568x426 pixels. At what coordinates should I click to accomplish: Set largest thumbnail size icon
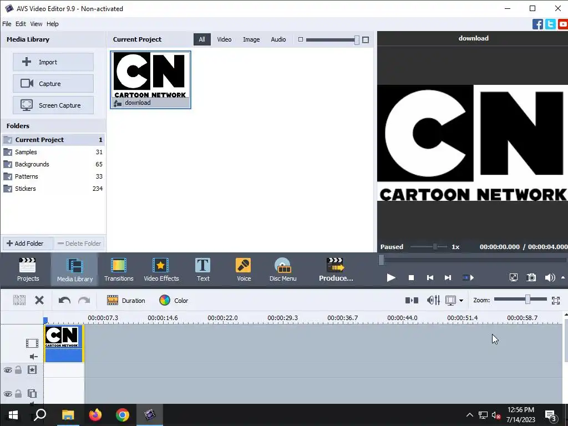pyautogui.click(x=366, y=40)
